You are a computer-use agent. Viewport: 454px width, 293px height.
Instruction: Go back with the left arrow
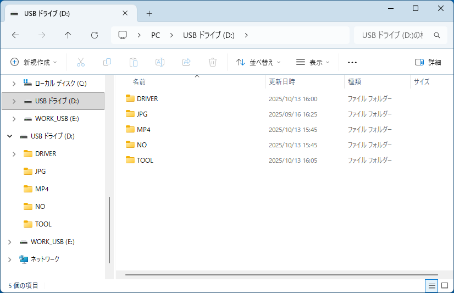(x=15, y=35)
